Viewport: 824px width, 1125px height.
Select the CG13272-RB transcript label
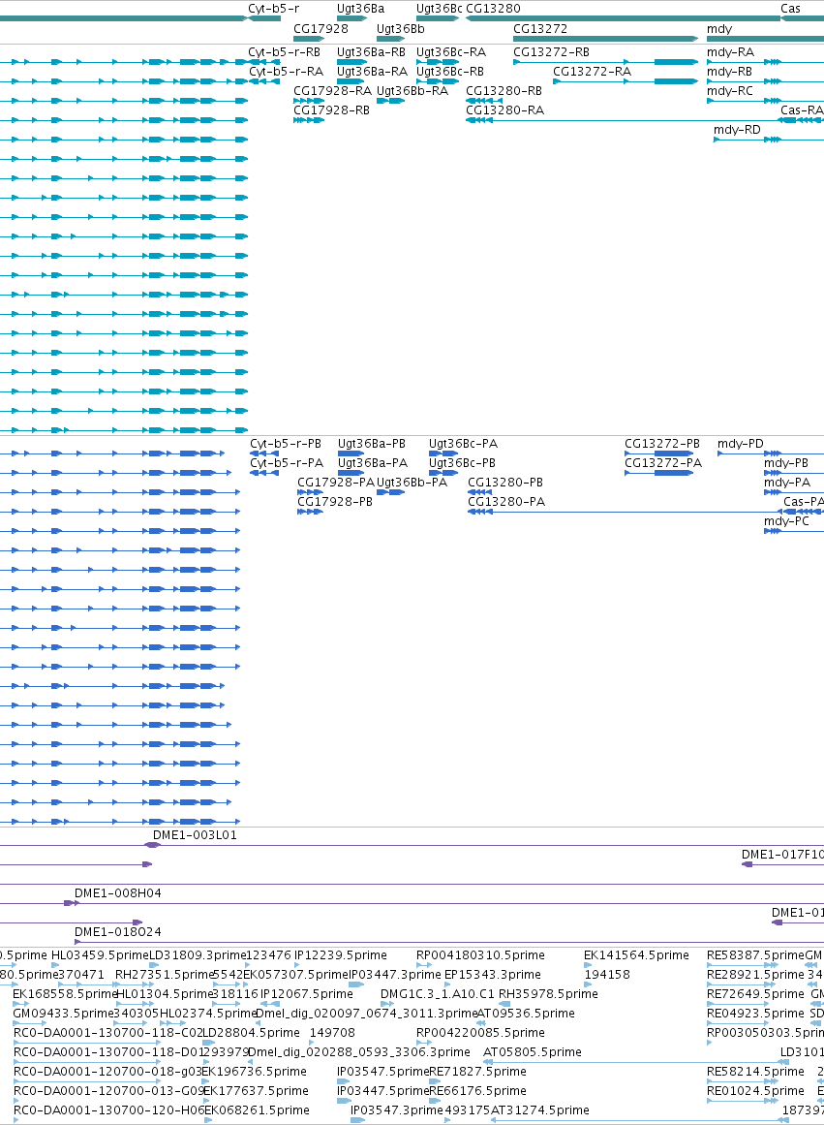552,52
